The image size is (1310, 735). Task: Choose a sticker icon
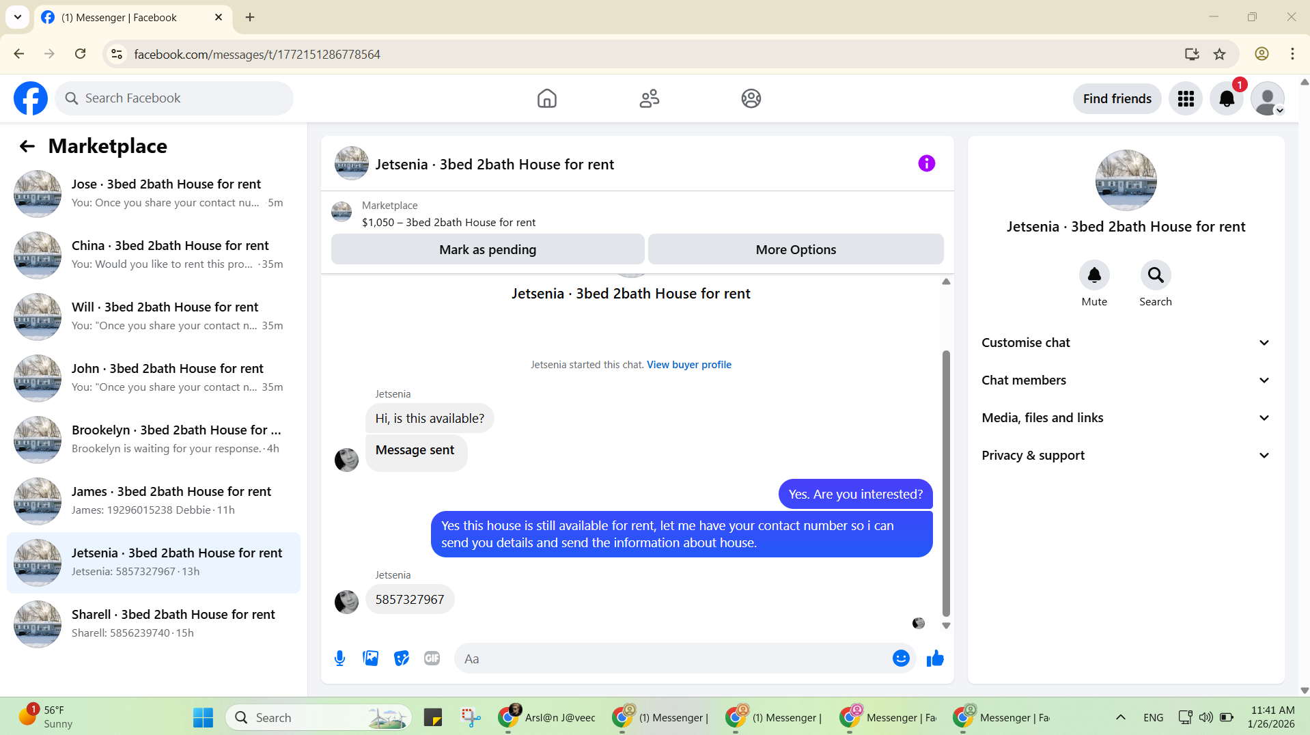coord(402,658)
